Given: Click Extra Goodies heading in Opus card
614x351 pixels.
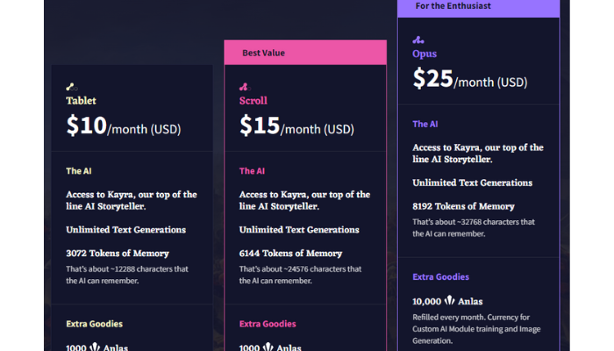Looking at the screenshot, I should [440, 277].
